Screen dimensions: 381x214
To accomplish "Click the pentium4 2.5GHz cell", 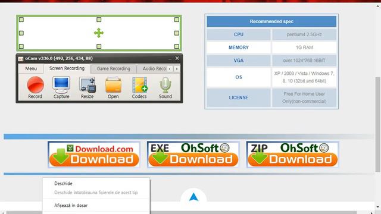I will tap(304, 34).
